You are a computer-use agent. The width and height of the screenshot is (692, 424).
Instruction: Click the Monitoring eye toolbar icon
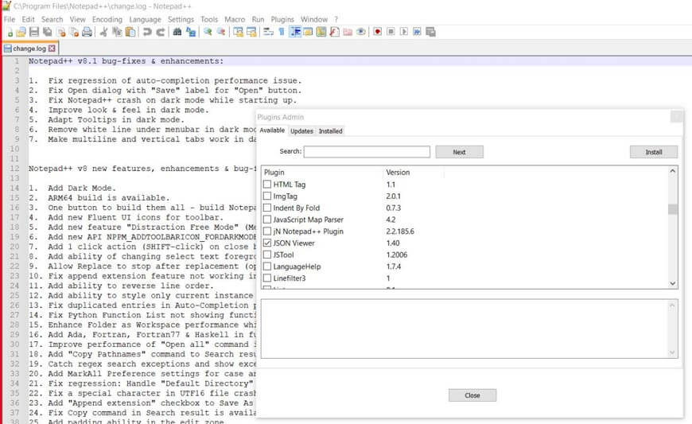pyautogui.click(x=360, y=32)
